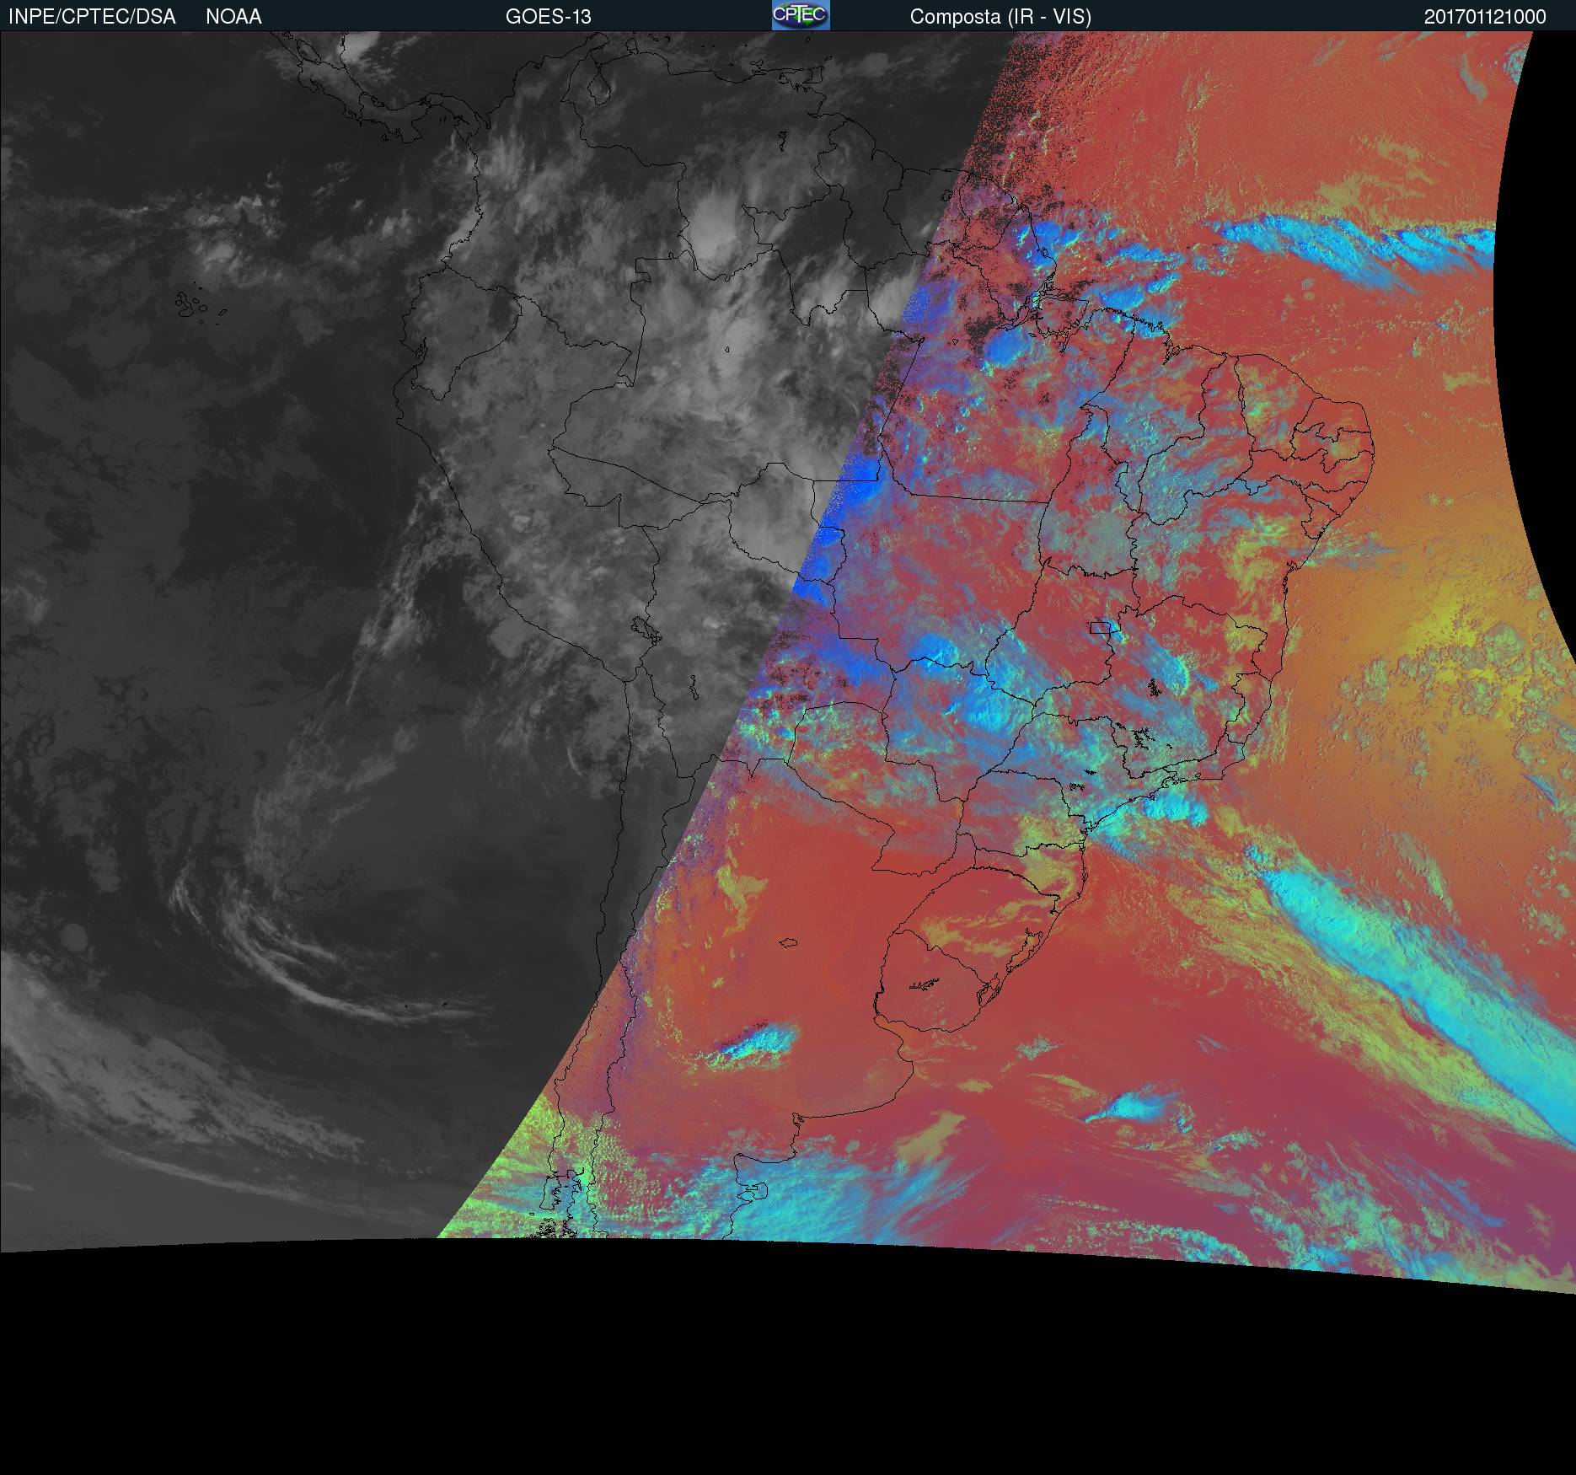
Task: Click the CPTEC logo in the header
Action: [801, 15]
